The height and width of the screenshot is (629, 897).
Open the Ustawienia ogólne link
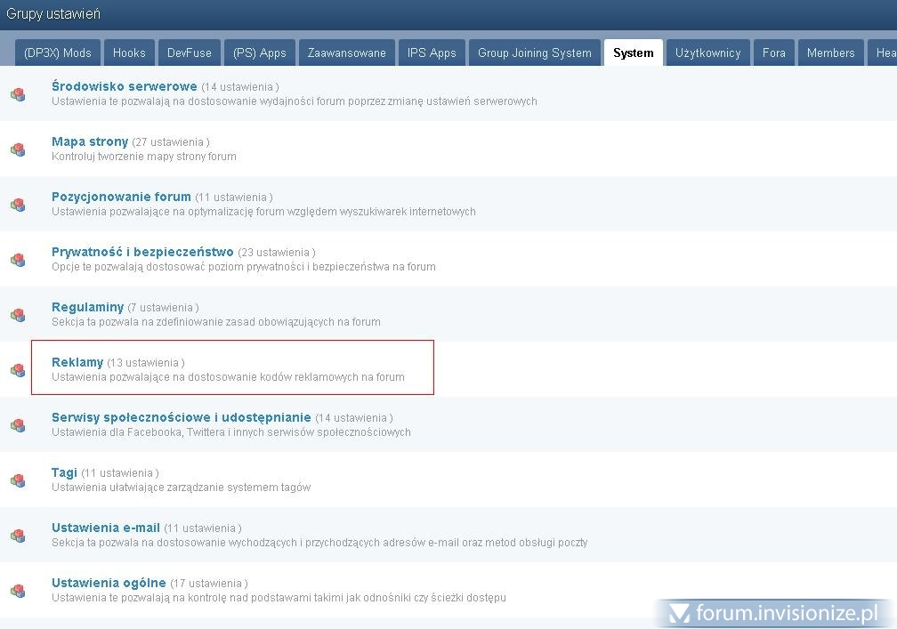(109, 583)
